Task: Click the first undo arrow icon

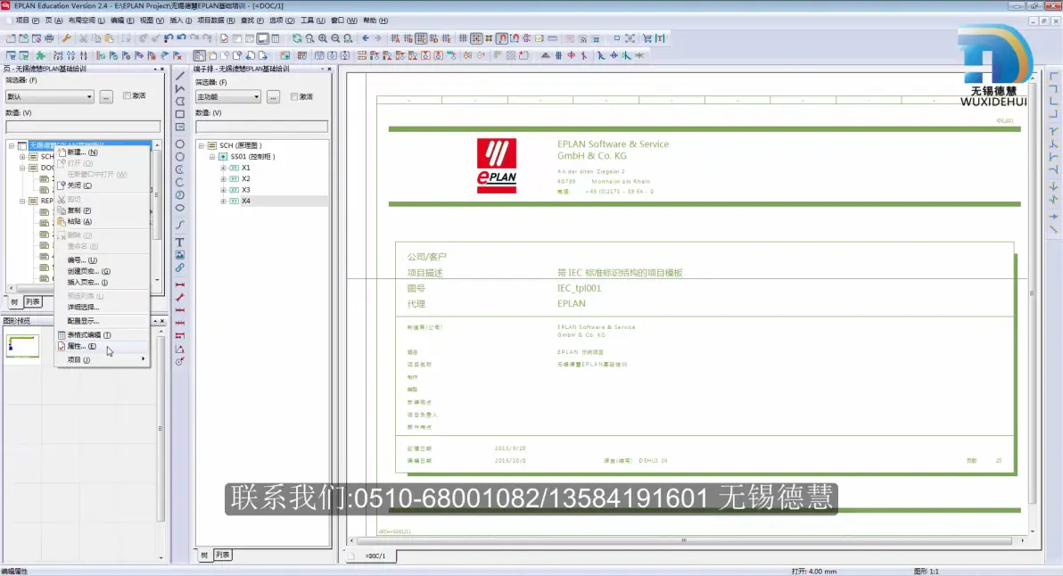Action: pyautogui.click(x=169, y=38)
